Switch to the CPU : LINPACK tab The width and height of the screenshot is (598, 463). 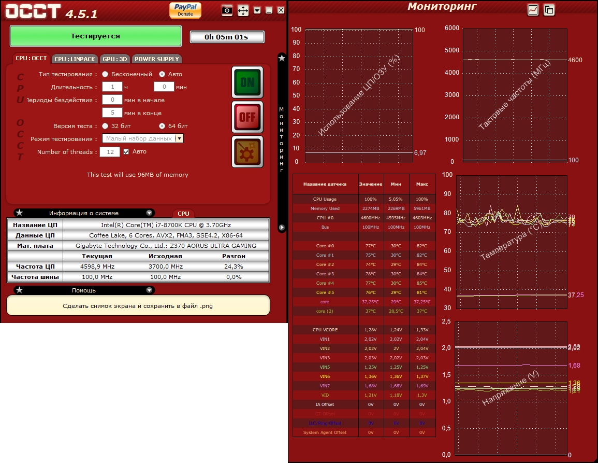[75, 59]
